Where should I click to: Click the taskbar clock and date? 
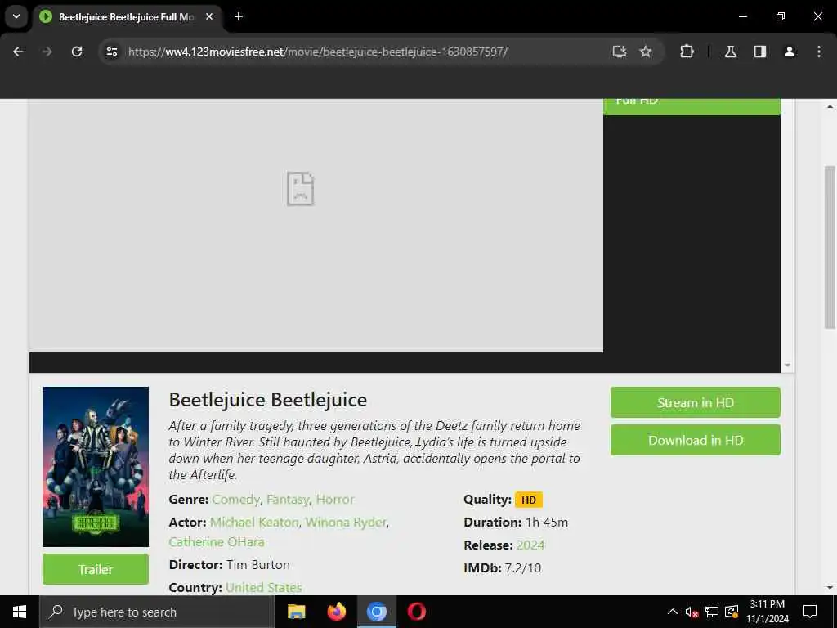pyautogui.click(x=767, y=612)
